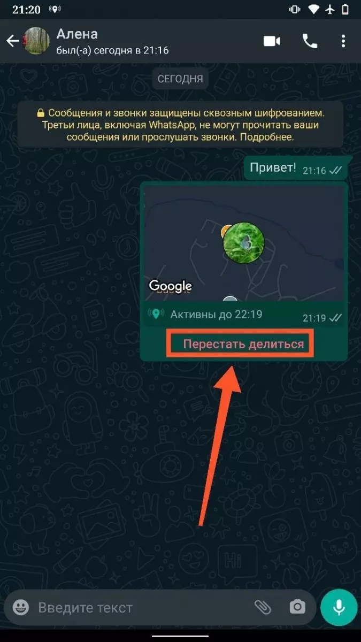Open the shared live location map
This screenshot has width=361, height=642.
[244, 244]
